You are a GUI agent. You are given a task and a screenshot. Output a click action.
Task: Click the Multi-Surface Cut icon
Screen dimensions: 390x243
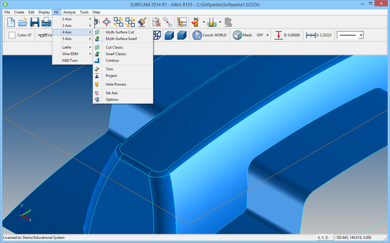click(x=97, y=32)
